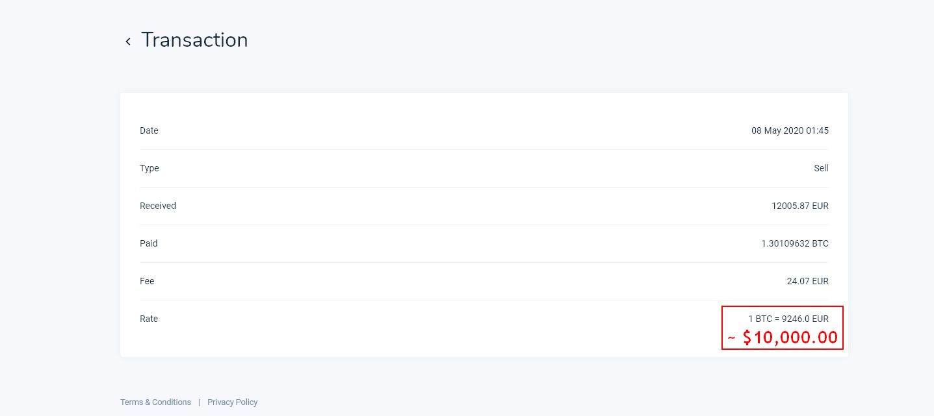Select the 24.07 EUR fee amount
The image size is (934, 416).
807,281
